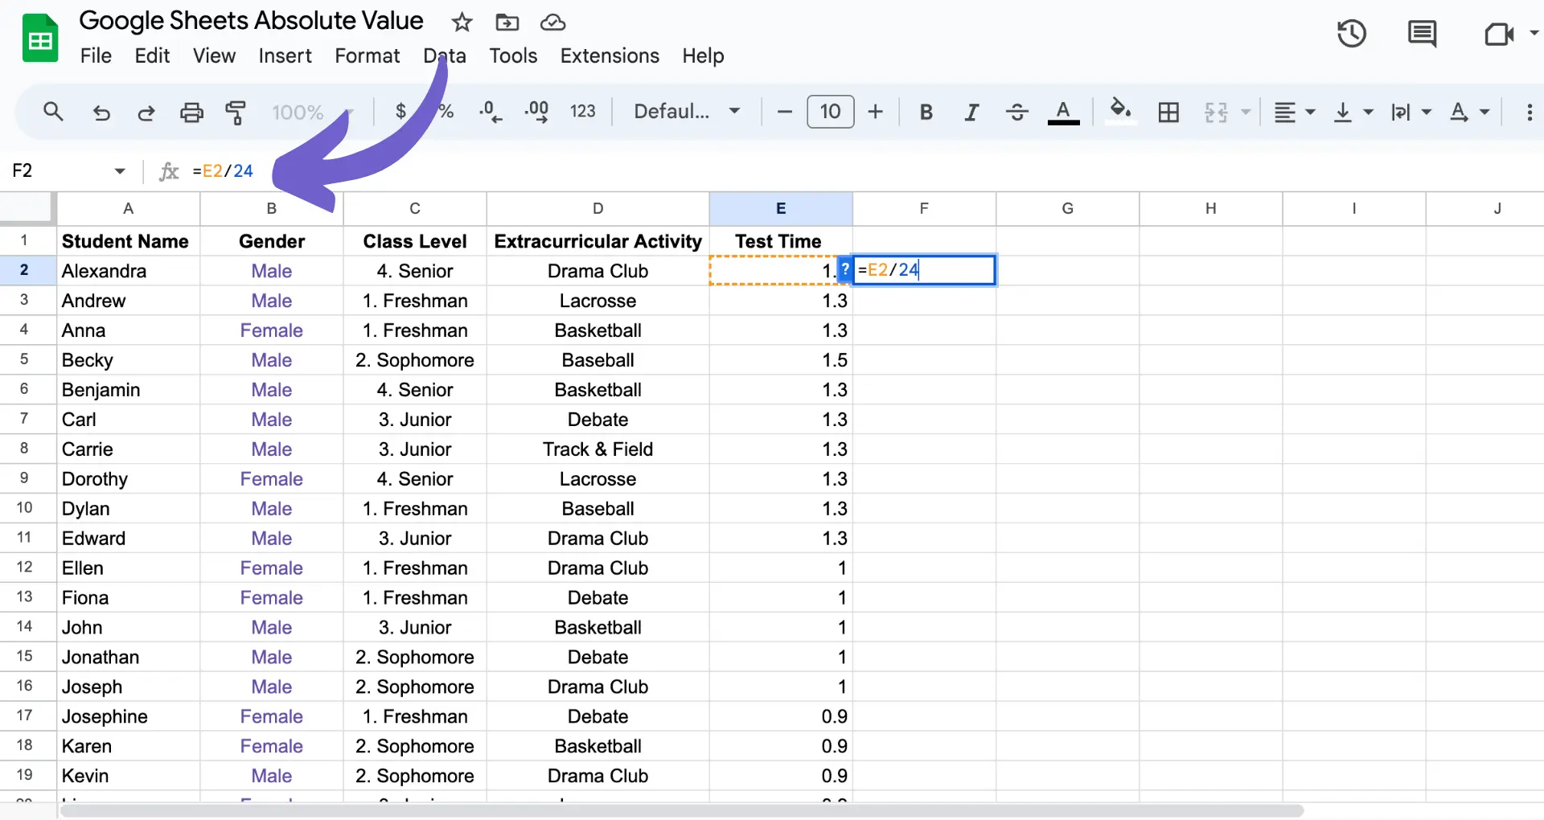The width and height of the screenshot is (1544, 820).
Task: Open the Format menu
Action: click(x=367, y=55)
